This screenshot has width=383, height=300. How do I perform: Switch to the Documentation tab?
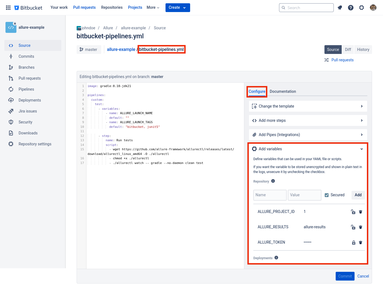click(283, 91)
